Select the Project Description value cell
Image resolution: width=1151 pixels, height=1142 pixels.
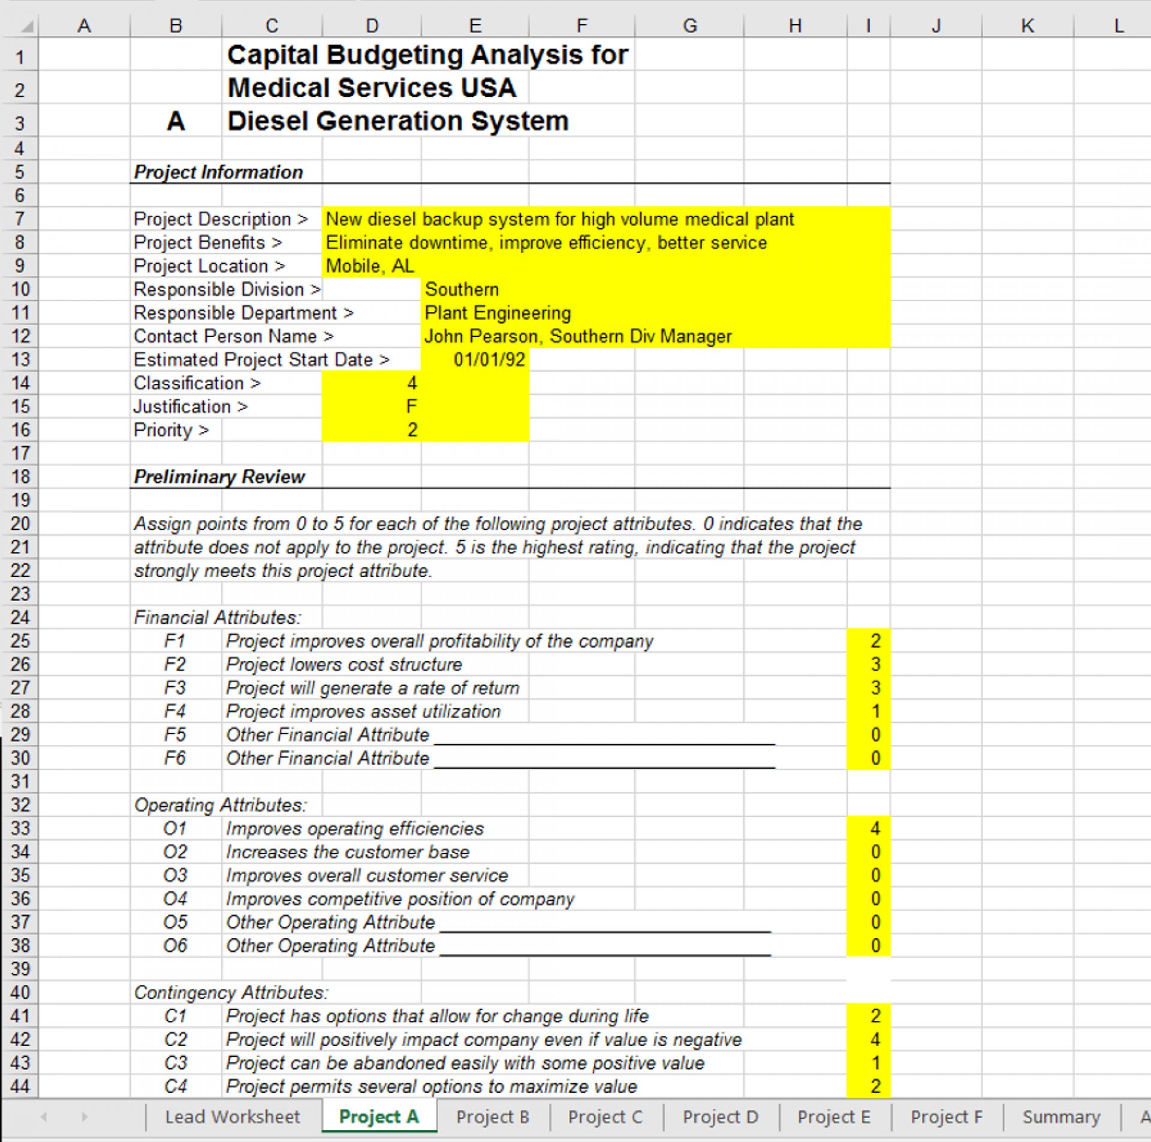point(606,219)
